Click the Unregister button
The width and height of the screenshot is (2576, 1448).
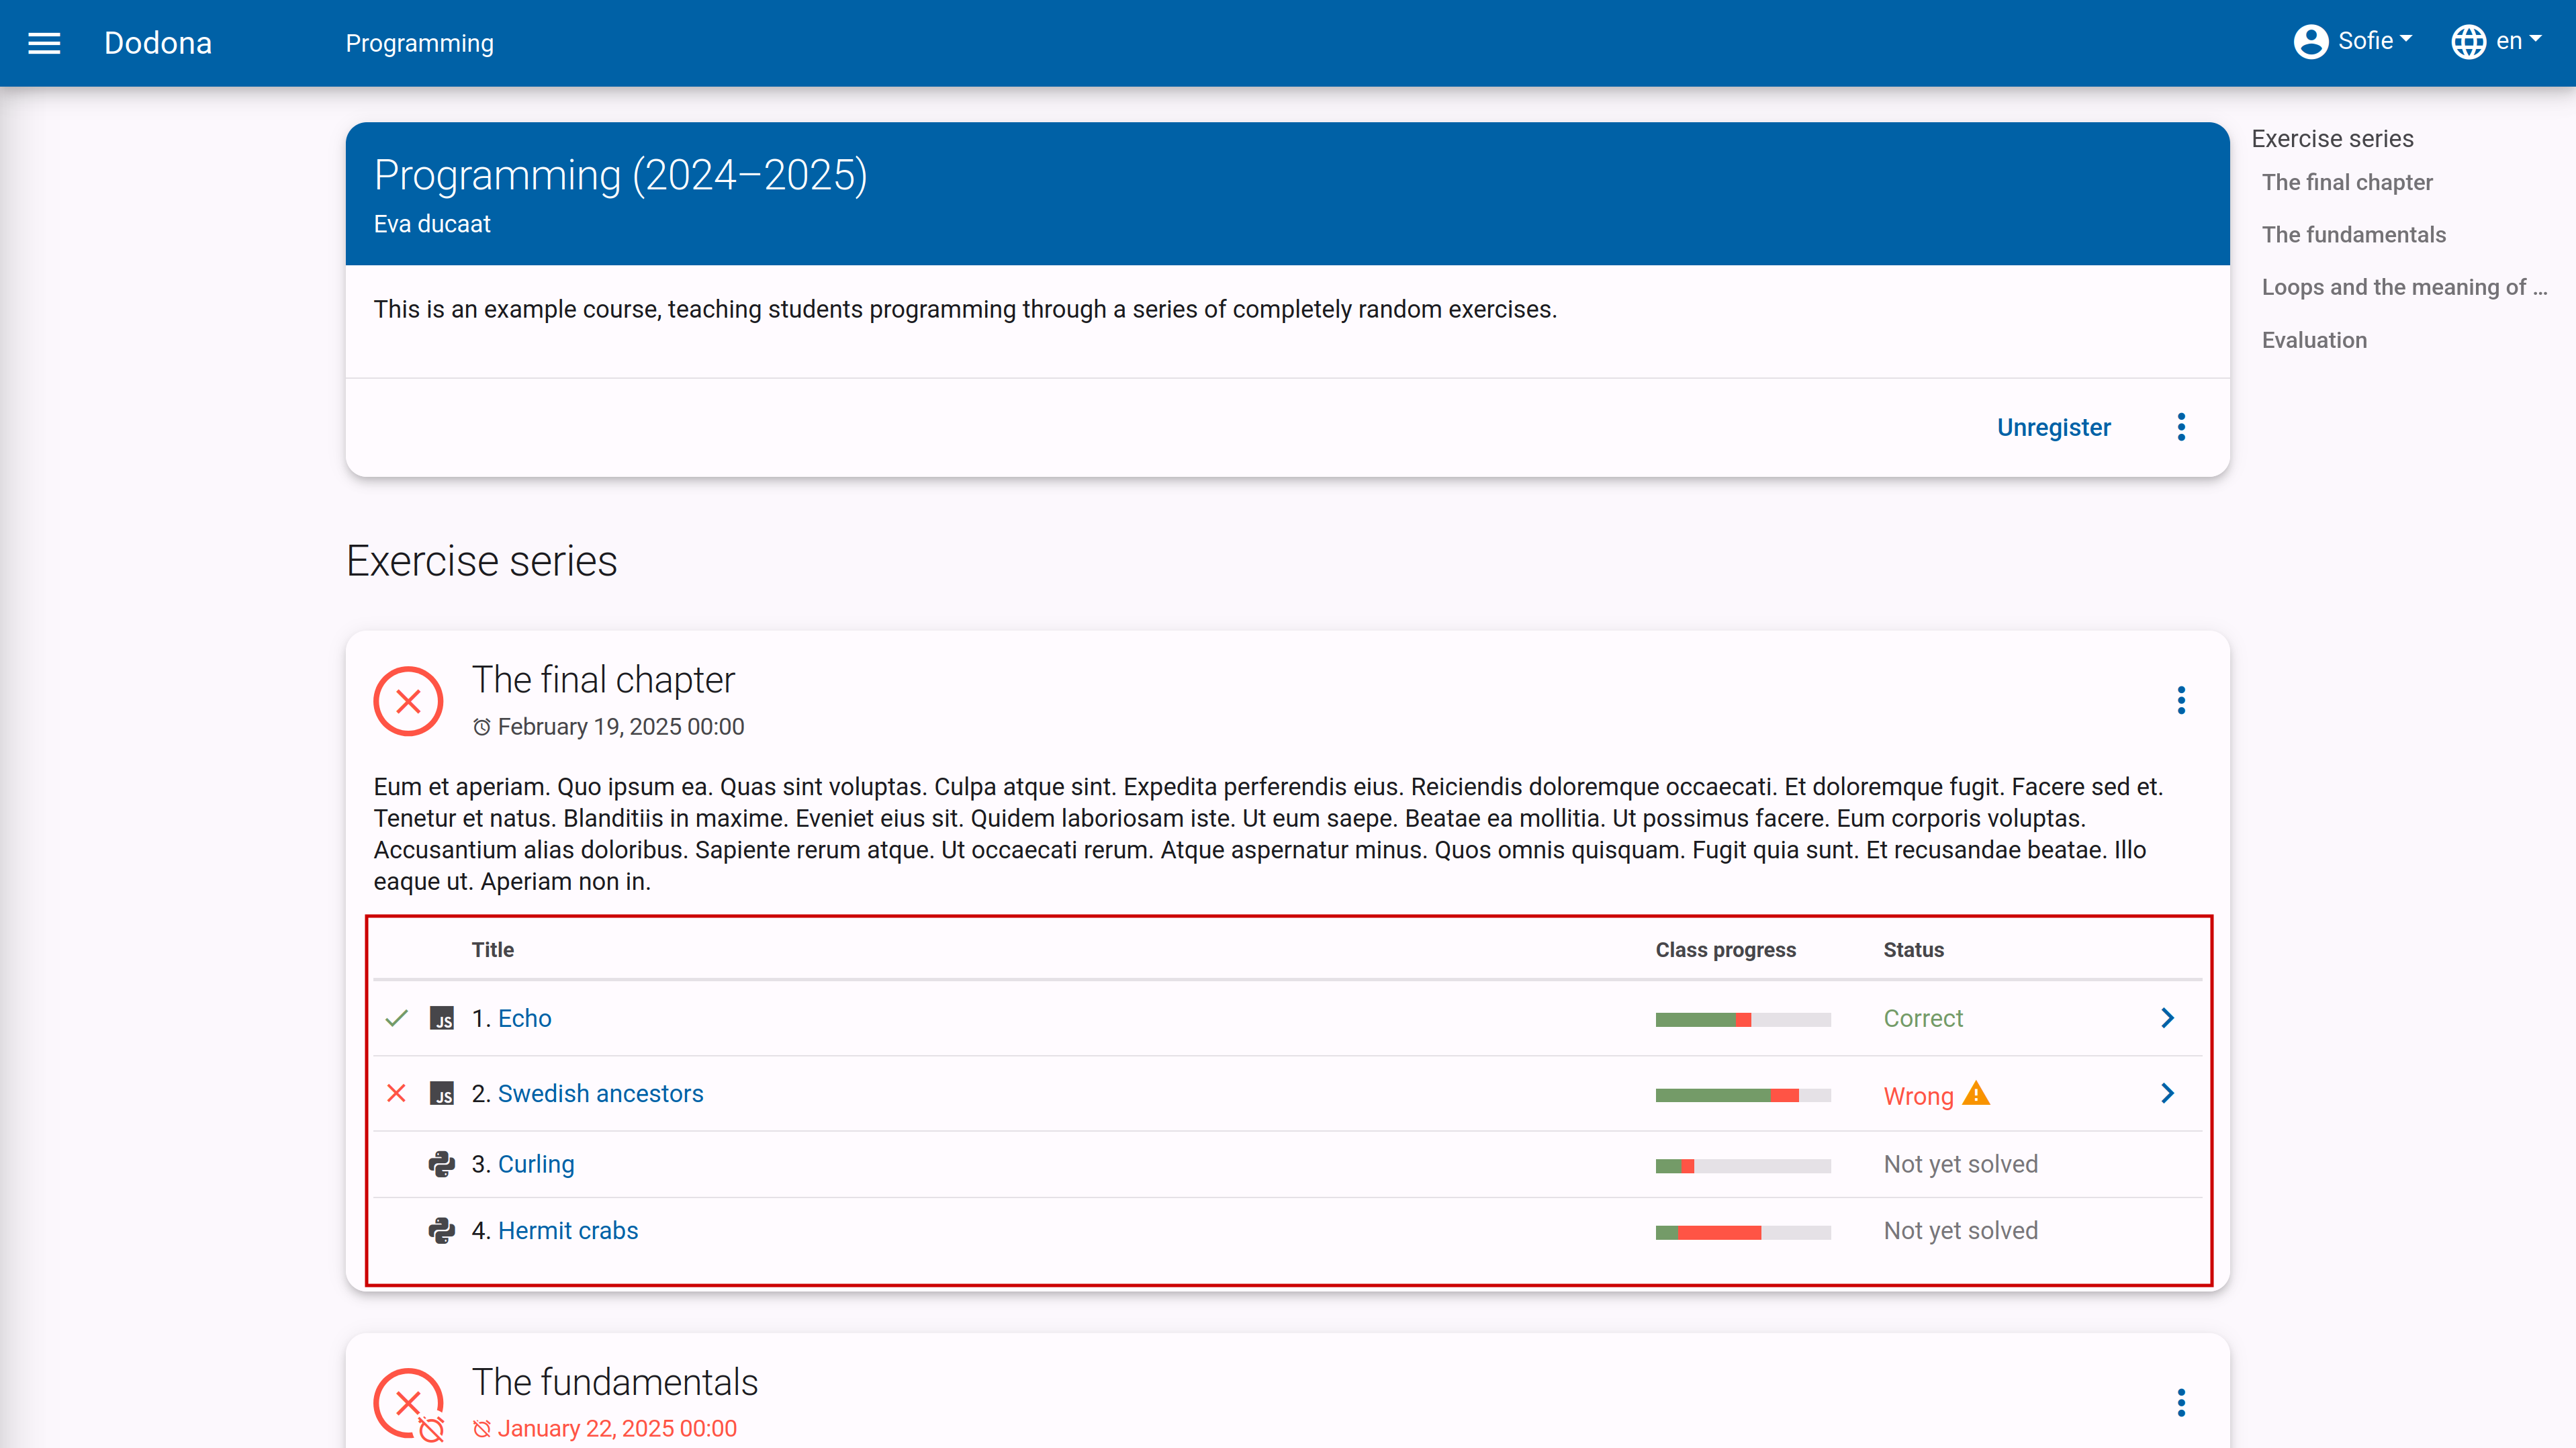[2053, 427]
